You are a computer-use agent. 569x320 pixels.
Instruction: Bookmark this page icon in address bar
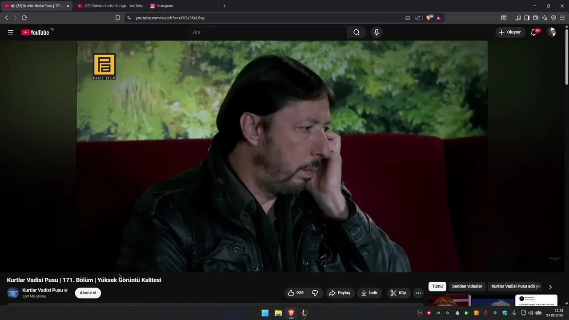pos(117,18)
